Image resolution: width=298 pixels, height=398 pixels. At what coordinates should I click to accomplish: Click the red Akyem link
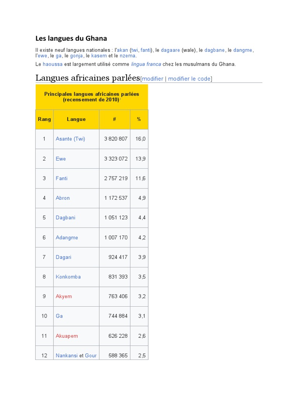pos(64,297)
